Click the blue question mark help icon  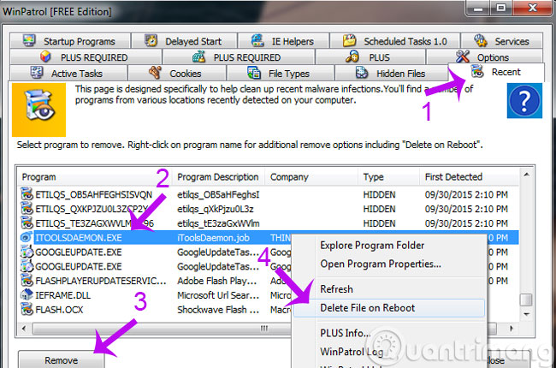(x=524, y=100)
